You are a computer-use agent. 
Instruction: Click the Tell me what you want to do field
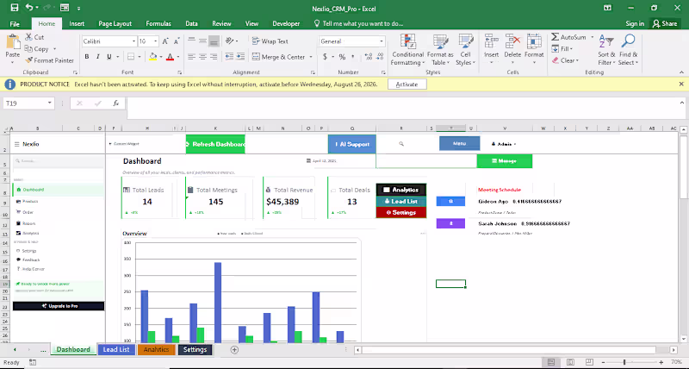pos(358,24)
